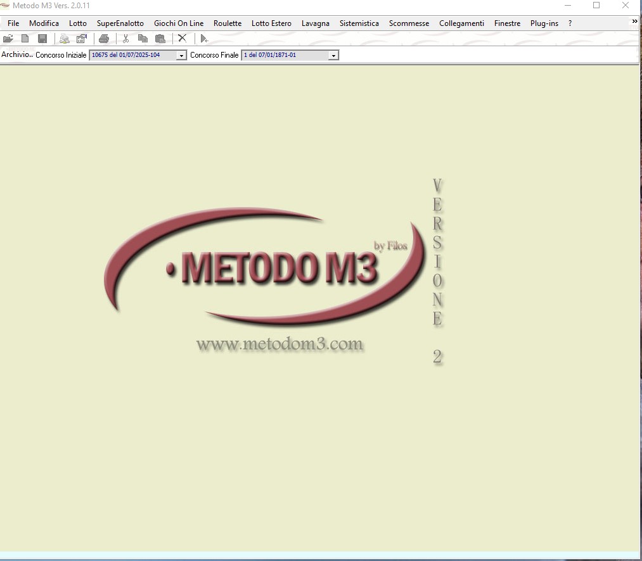Delete with the X toolbar icon
The height and width of the screenshot is (561, 642).
click(x=182, y=39)
